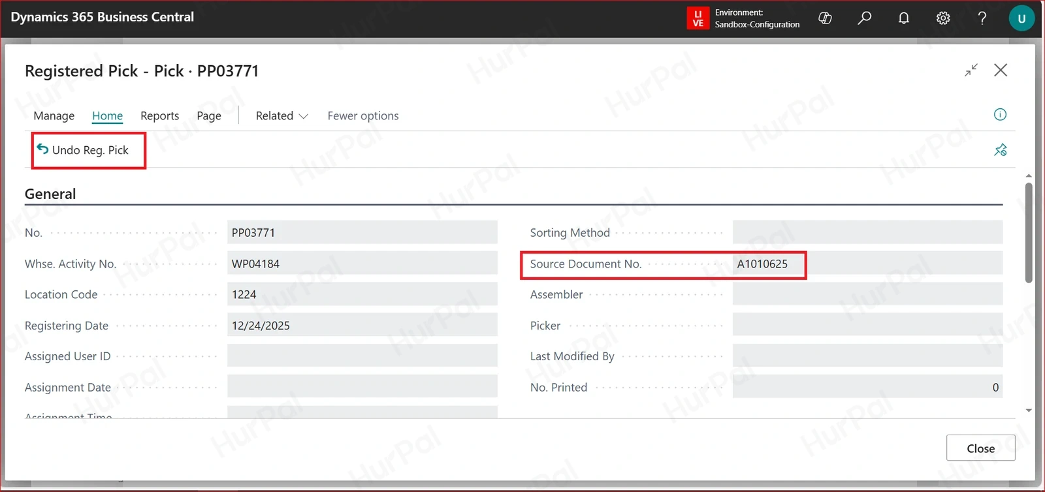The height and width of the screenshot is (492, 1045).
Task: Open the settings gear
Action: (943, 18)
